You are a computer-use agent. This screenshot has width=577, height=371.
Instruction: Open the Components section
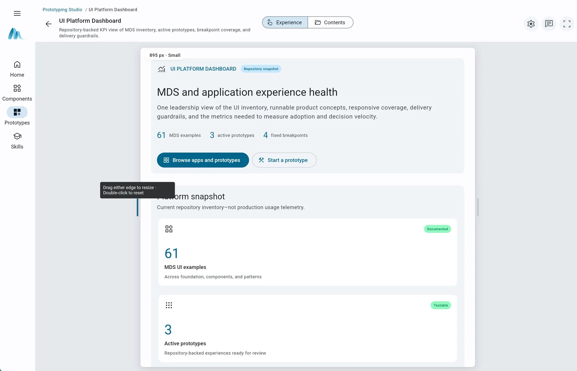point(17,93)
